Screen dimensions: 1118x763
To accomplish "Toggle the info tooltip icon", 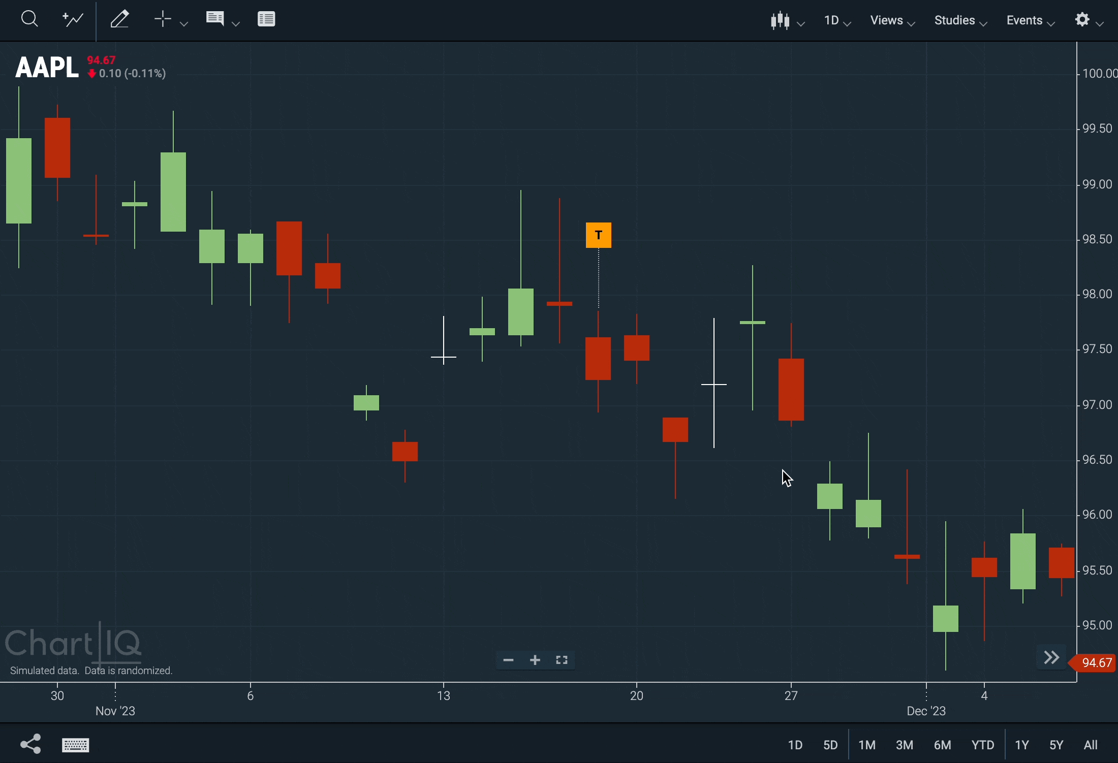I will [x=215, y=19].
